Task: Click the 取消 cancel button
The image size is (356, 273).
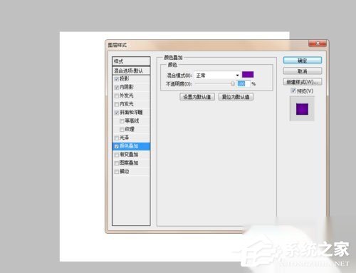Action: coord(303,71)
